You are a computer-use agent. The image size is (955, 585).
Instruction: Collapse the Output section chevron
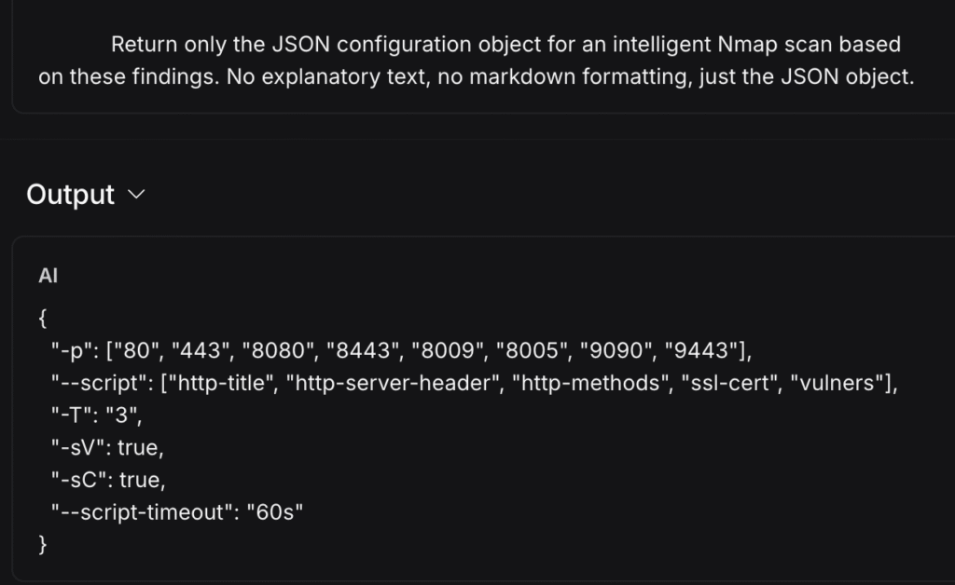[136, 196]
